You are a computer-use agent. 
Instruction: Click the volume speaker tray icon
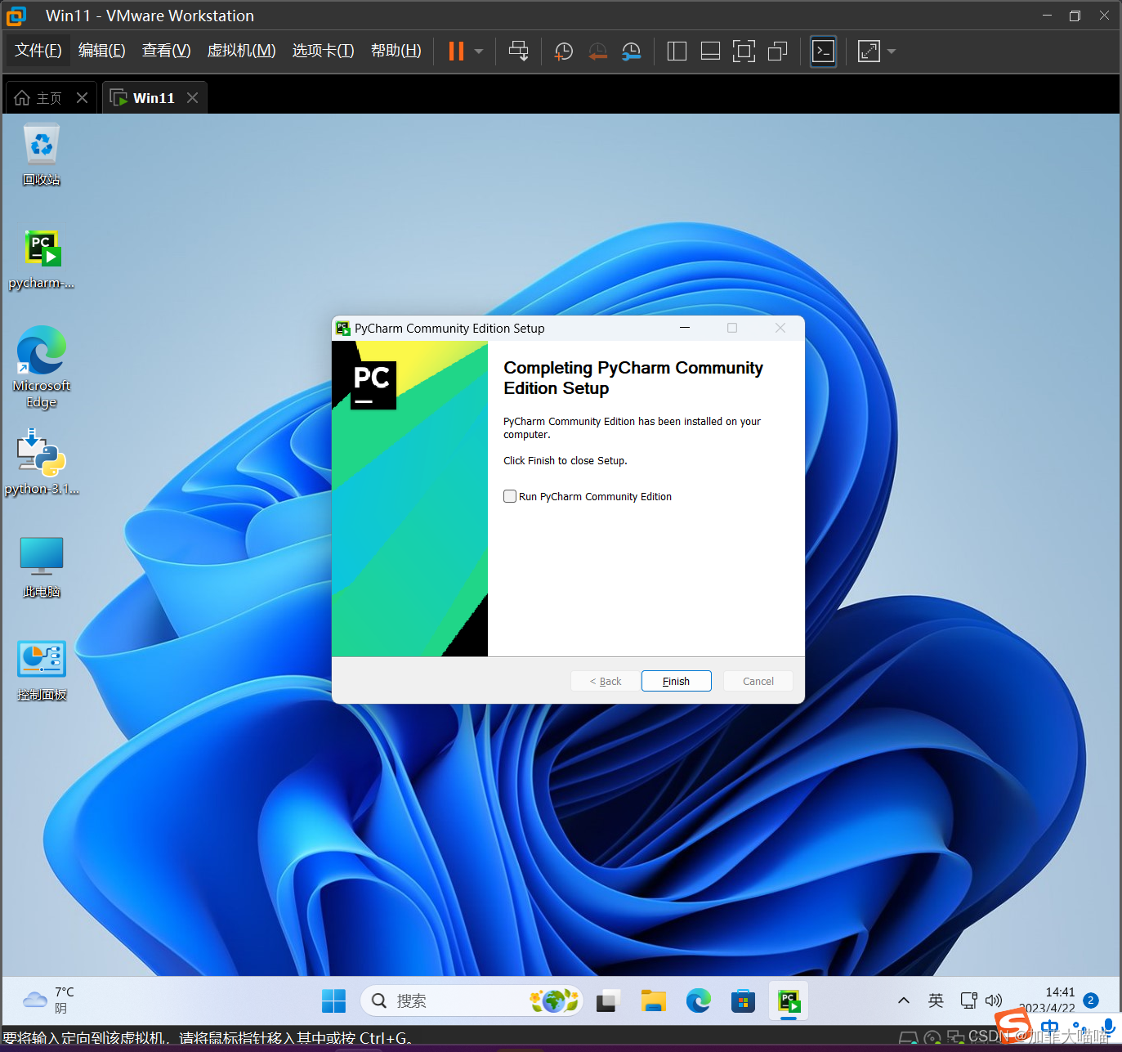994,1001
